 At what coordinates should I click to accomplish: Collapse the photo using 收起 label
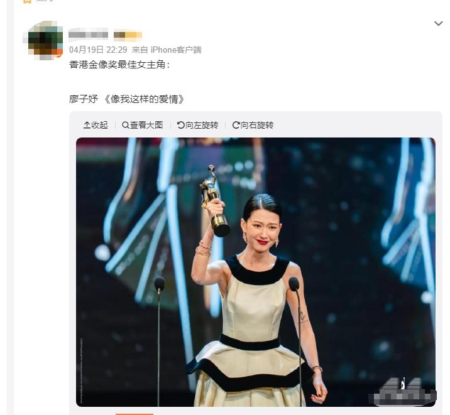coord(99,125)
